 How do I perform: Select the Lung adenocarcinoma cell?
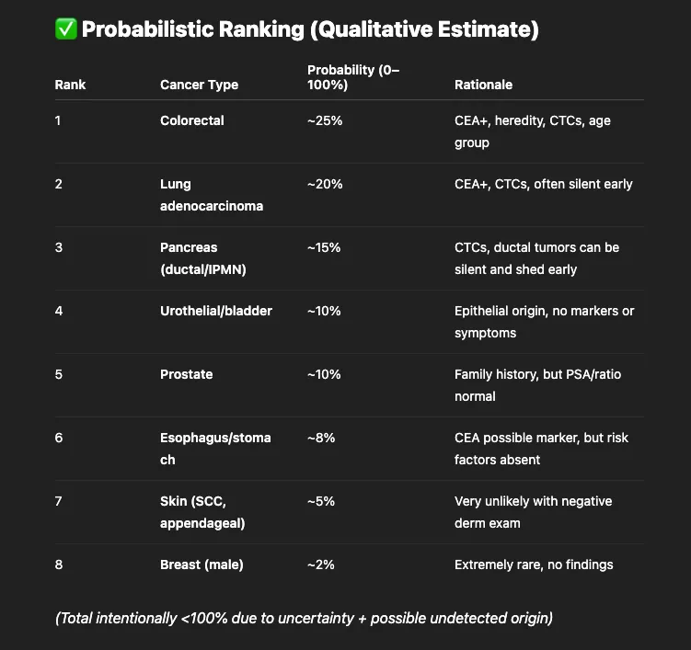[212, 195]
